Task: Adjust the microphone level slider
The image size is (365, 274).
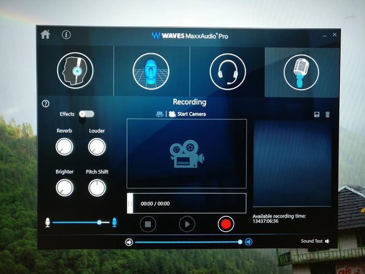Action: pos(81,223)
